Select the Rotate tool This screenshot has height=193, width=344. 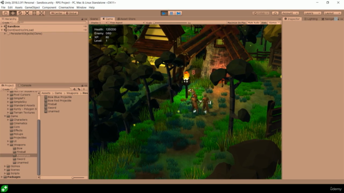[20, 13]
